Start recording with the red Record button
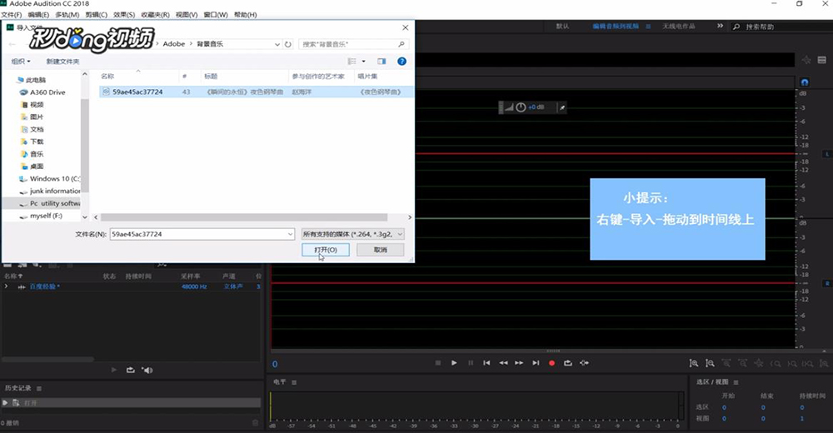 pos(551,363)
